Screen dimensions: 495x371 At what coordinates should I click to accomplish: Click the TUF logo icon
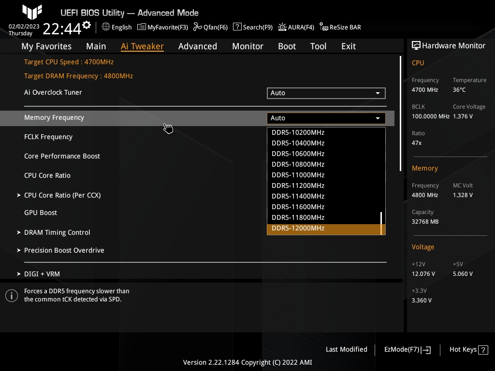(32, 12)
